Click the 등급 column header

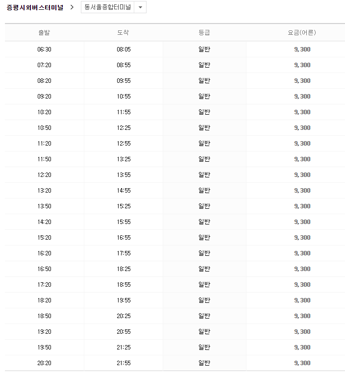tap(204, 32)
